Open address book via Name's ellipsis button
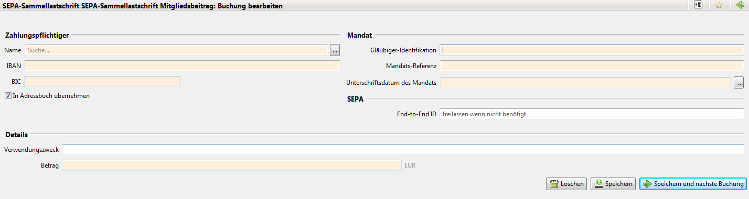The width and height of the screenshot is (749, 199). (x=335, y=50)
